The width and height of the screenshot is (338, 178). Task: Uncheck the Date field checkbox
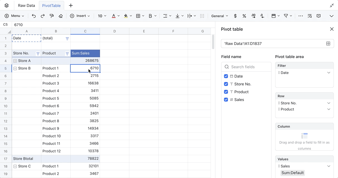[226, 76]
